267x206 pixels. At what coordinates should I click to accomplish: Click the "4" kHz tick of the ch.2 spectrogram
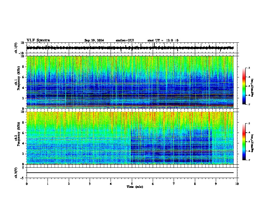pyautogui.click(x=23, y=143)
